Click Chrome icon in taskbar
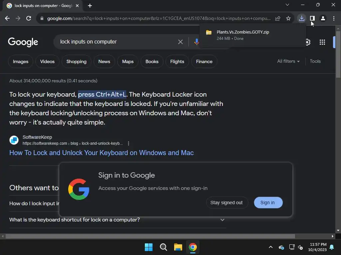The image size is (341, 255). [193, 247]
